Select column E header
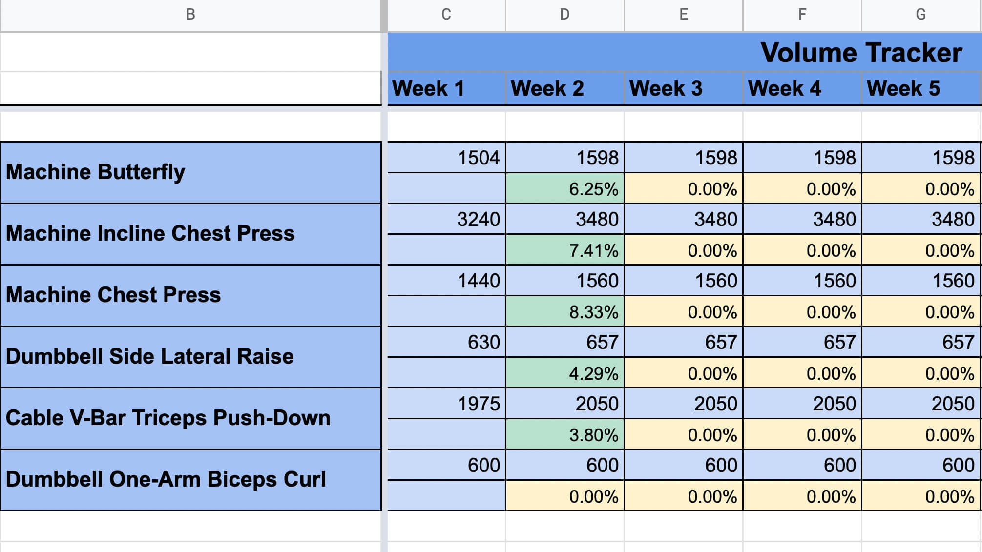 coord(684,15)
